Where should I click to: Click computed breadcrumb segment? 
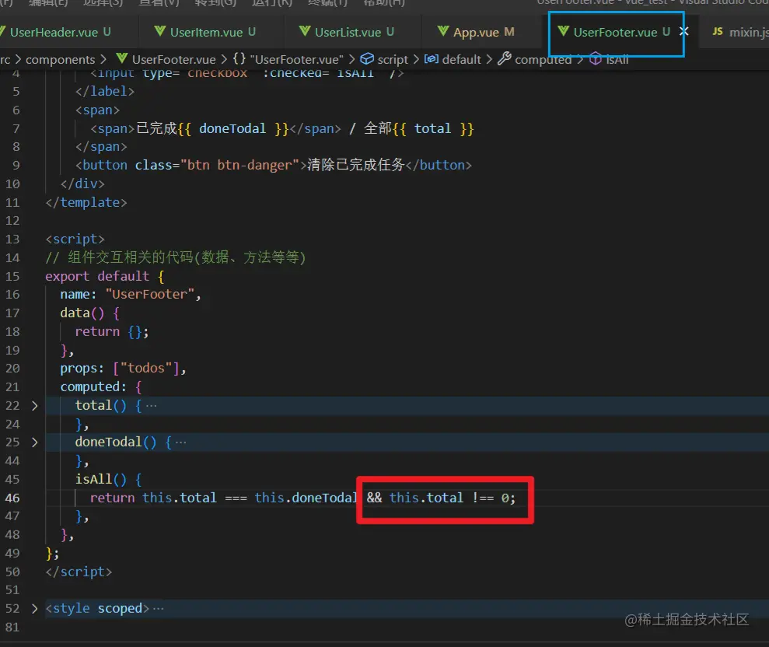pos(543,59)
